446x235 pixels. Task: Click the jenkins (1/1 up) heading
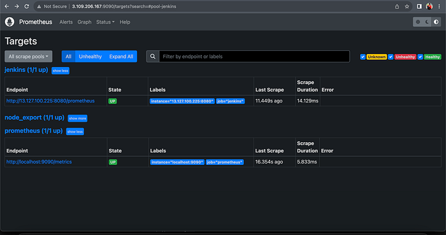tap(26, 70)
